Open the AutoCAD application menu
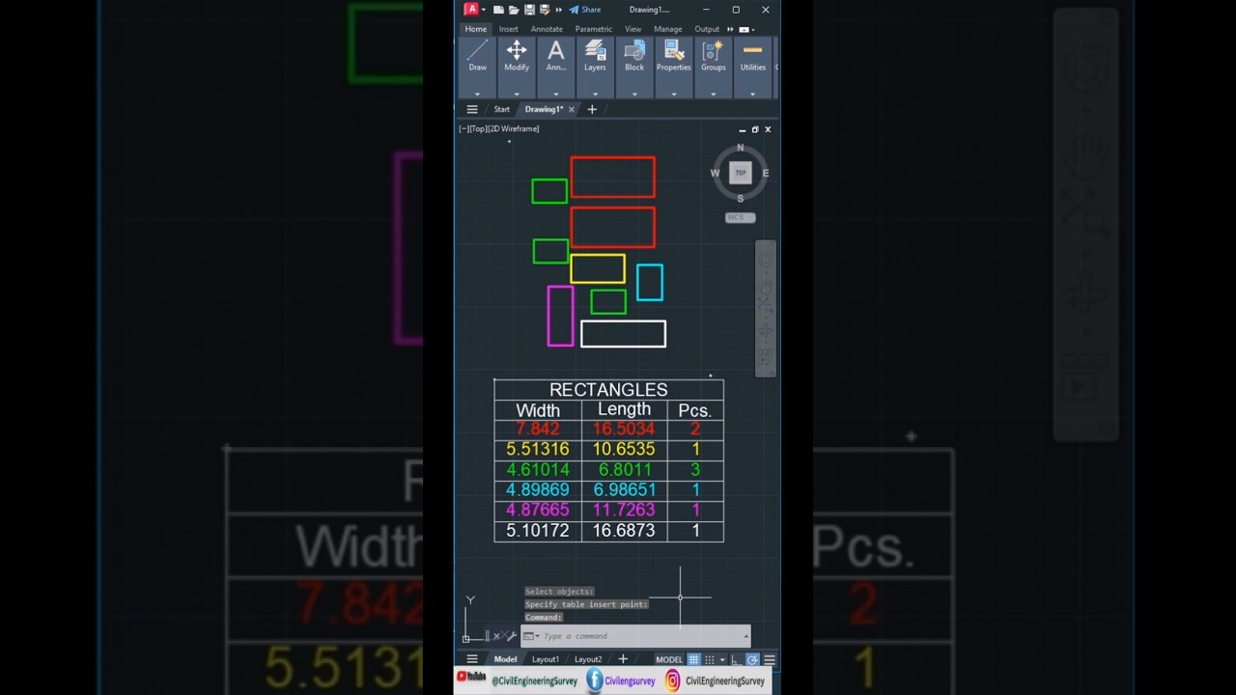Viewport: 1236px width, 695px height. tap(472, 10)
